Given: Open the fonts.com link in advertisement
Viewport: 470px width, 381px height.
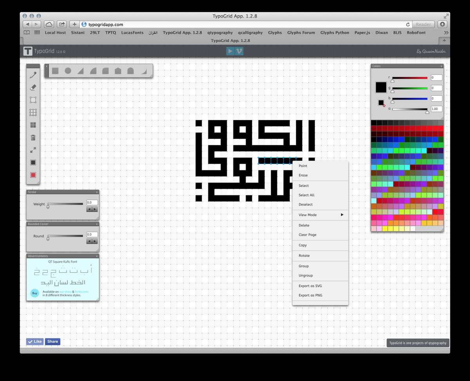Looking at the screenshot, I should click(x=81, y=292).
